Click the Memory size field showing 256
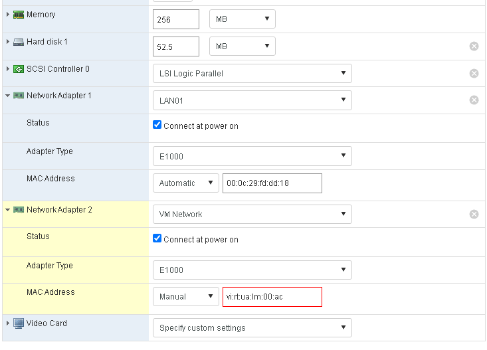The width and height of the screenshot is (487, 350). [176, 19]
